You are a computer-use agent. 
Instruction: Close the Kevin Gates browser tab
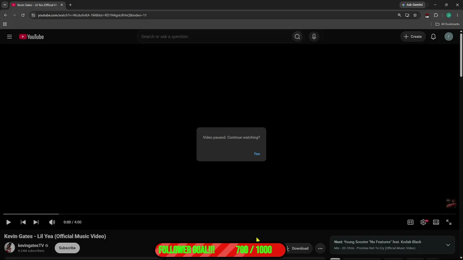[62, 5]
